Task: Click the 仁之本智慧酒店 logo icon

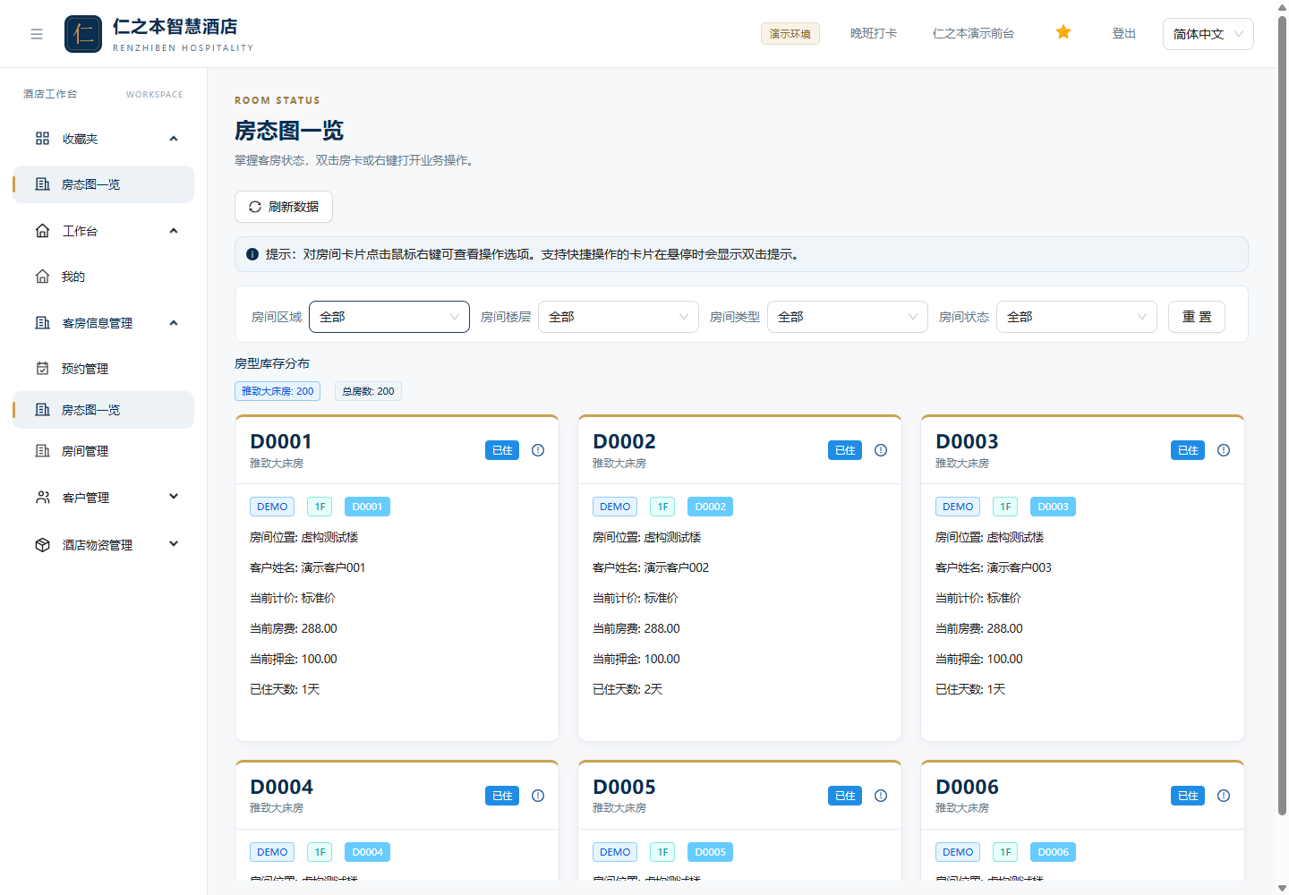Action: tap(83, 34)
